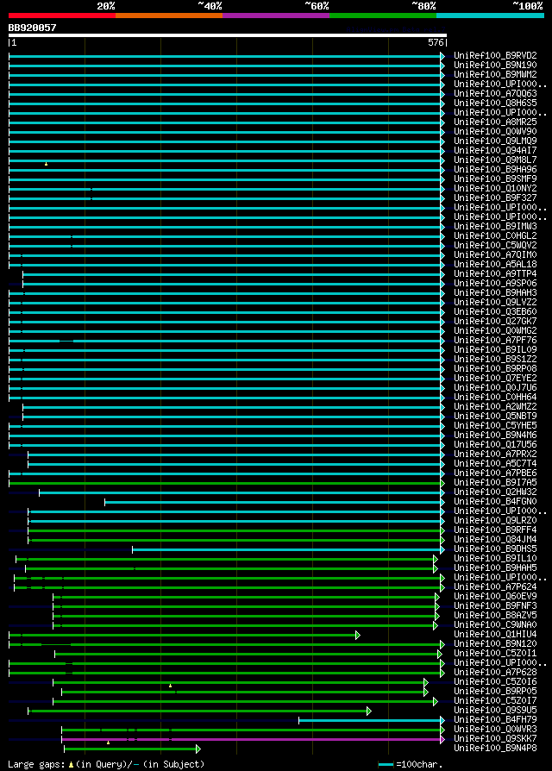Click the yellow gap icon in the bottom legend

click(72, 765)
